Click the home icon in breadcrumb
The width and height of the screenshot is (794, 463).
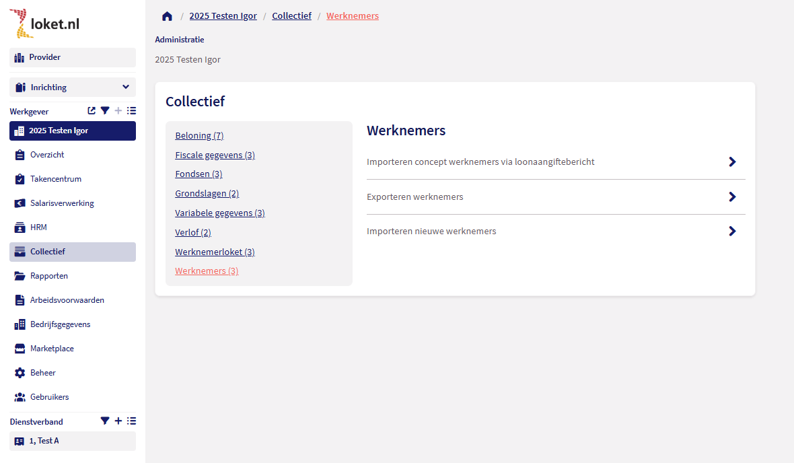point(167,16)
